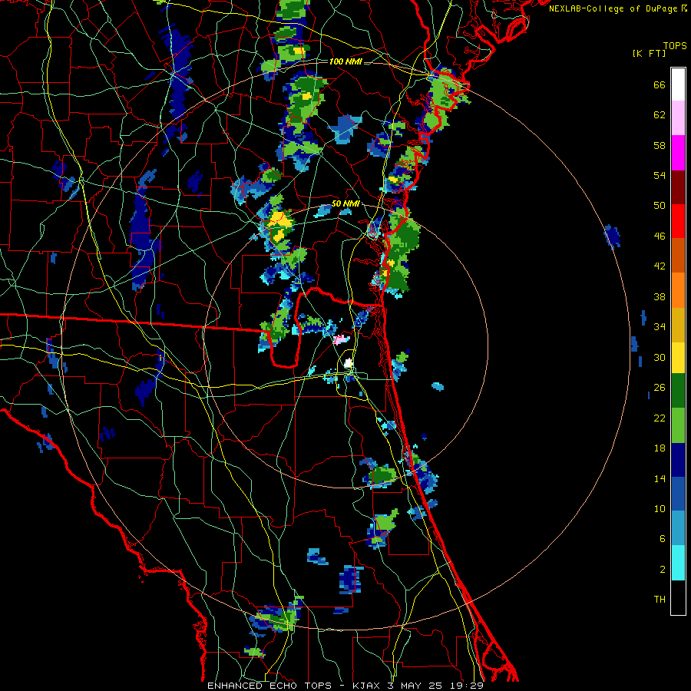Click the 50 NMI range ring label
The image size is (691, 691).
pyautogui.click(x=345, y=204)
